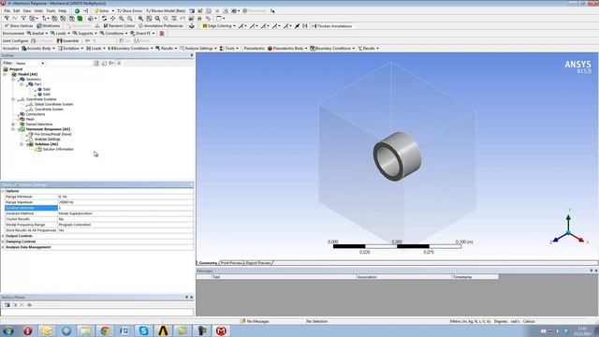This screenshot has height=337, width=599.
Task: Open the Units menu
Action: (x=38, y=11)
